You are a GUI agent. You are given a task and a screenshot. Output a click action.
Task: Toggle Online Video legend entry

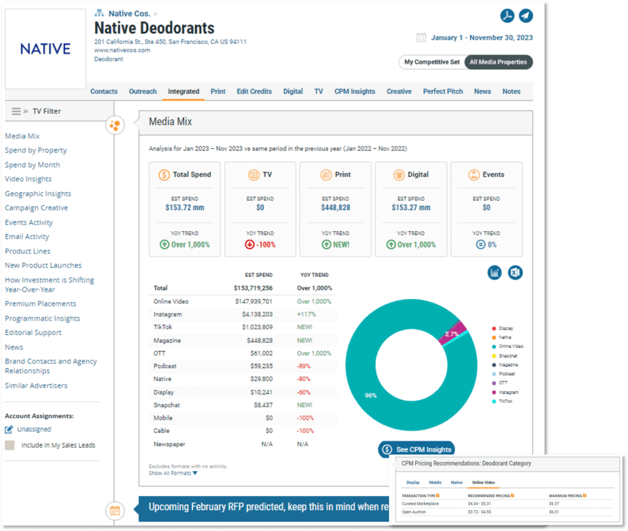pyautogui.click(x=507, y=346)
